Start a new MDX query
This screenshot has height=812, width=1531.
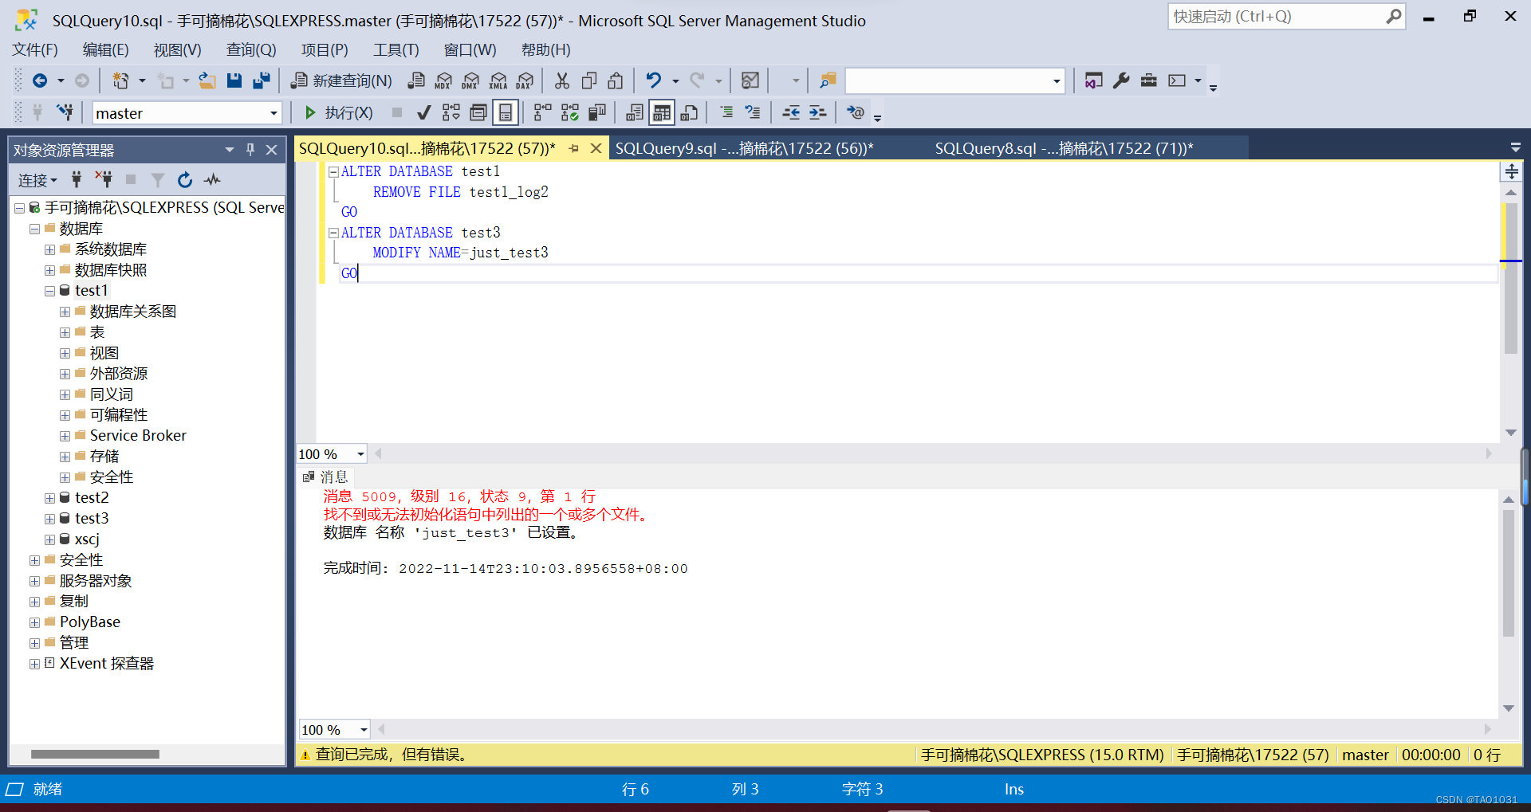point(443,80)
